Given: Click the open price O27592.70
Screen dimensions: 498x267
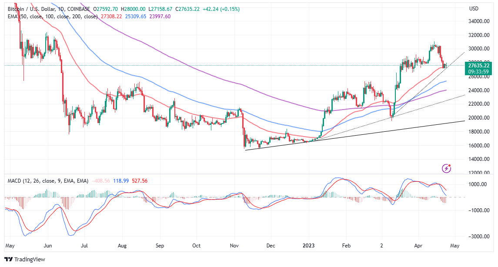Looking at the screenshot, I should coord(105,9).
